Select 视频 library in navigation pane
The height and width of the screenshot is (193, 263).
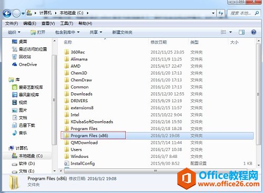pyautogui.click(x=19, y=102)
